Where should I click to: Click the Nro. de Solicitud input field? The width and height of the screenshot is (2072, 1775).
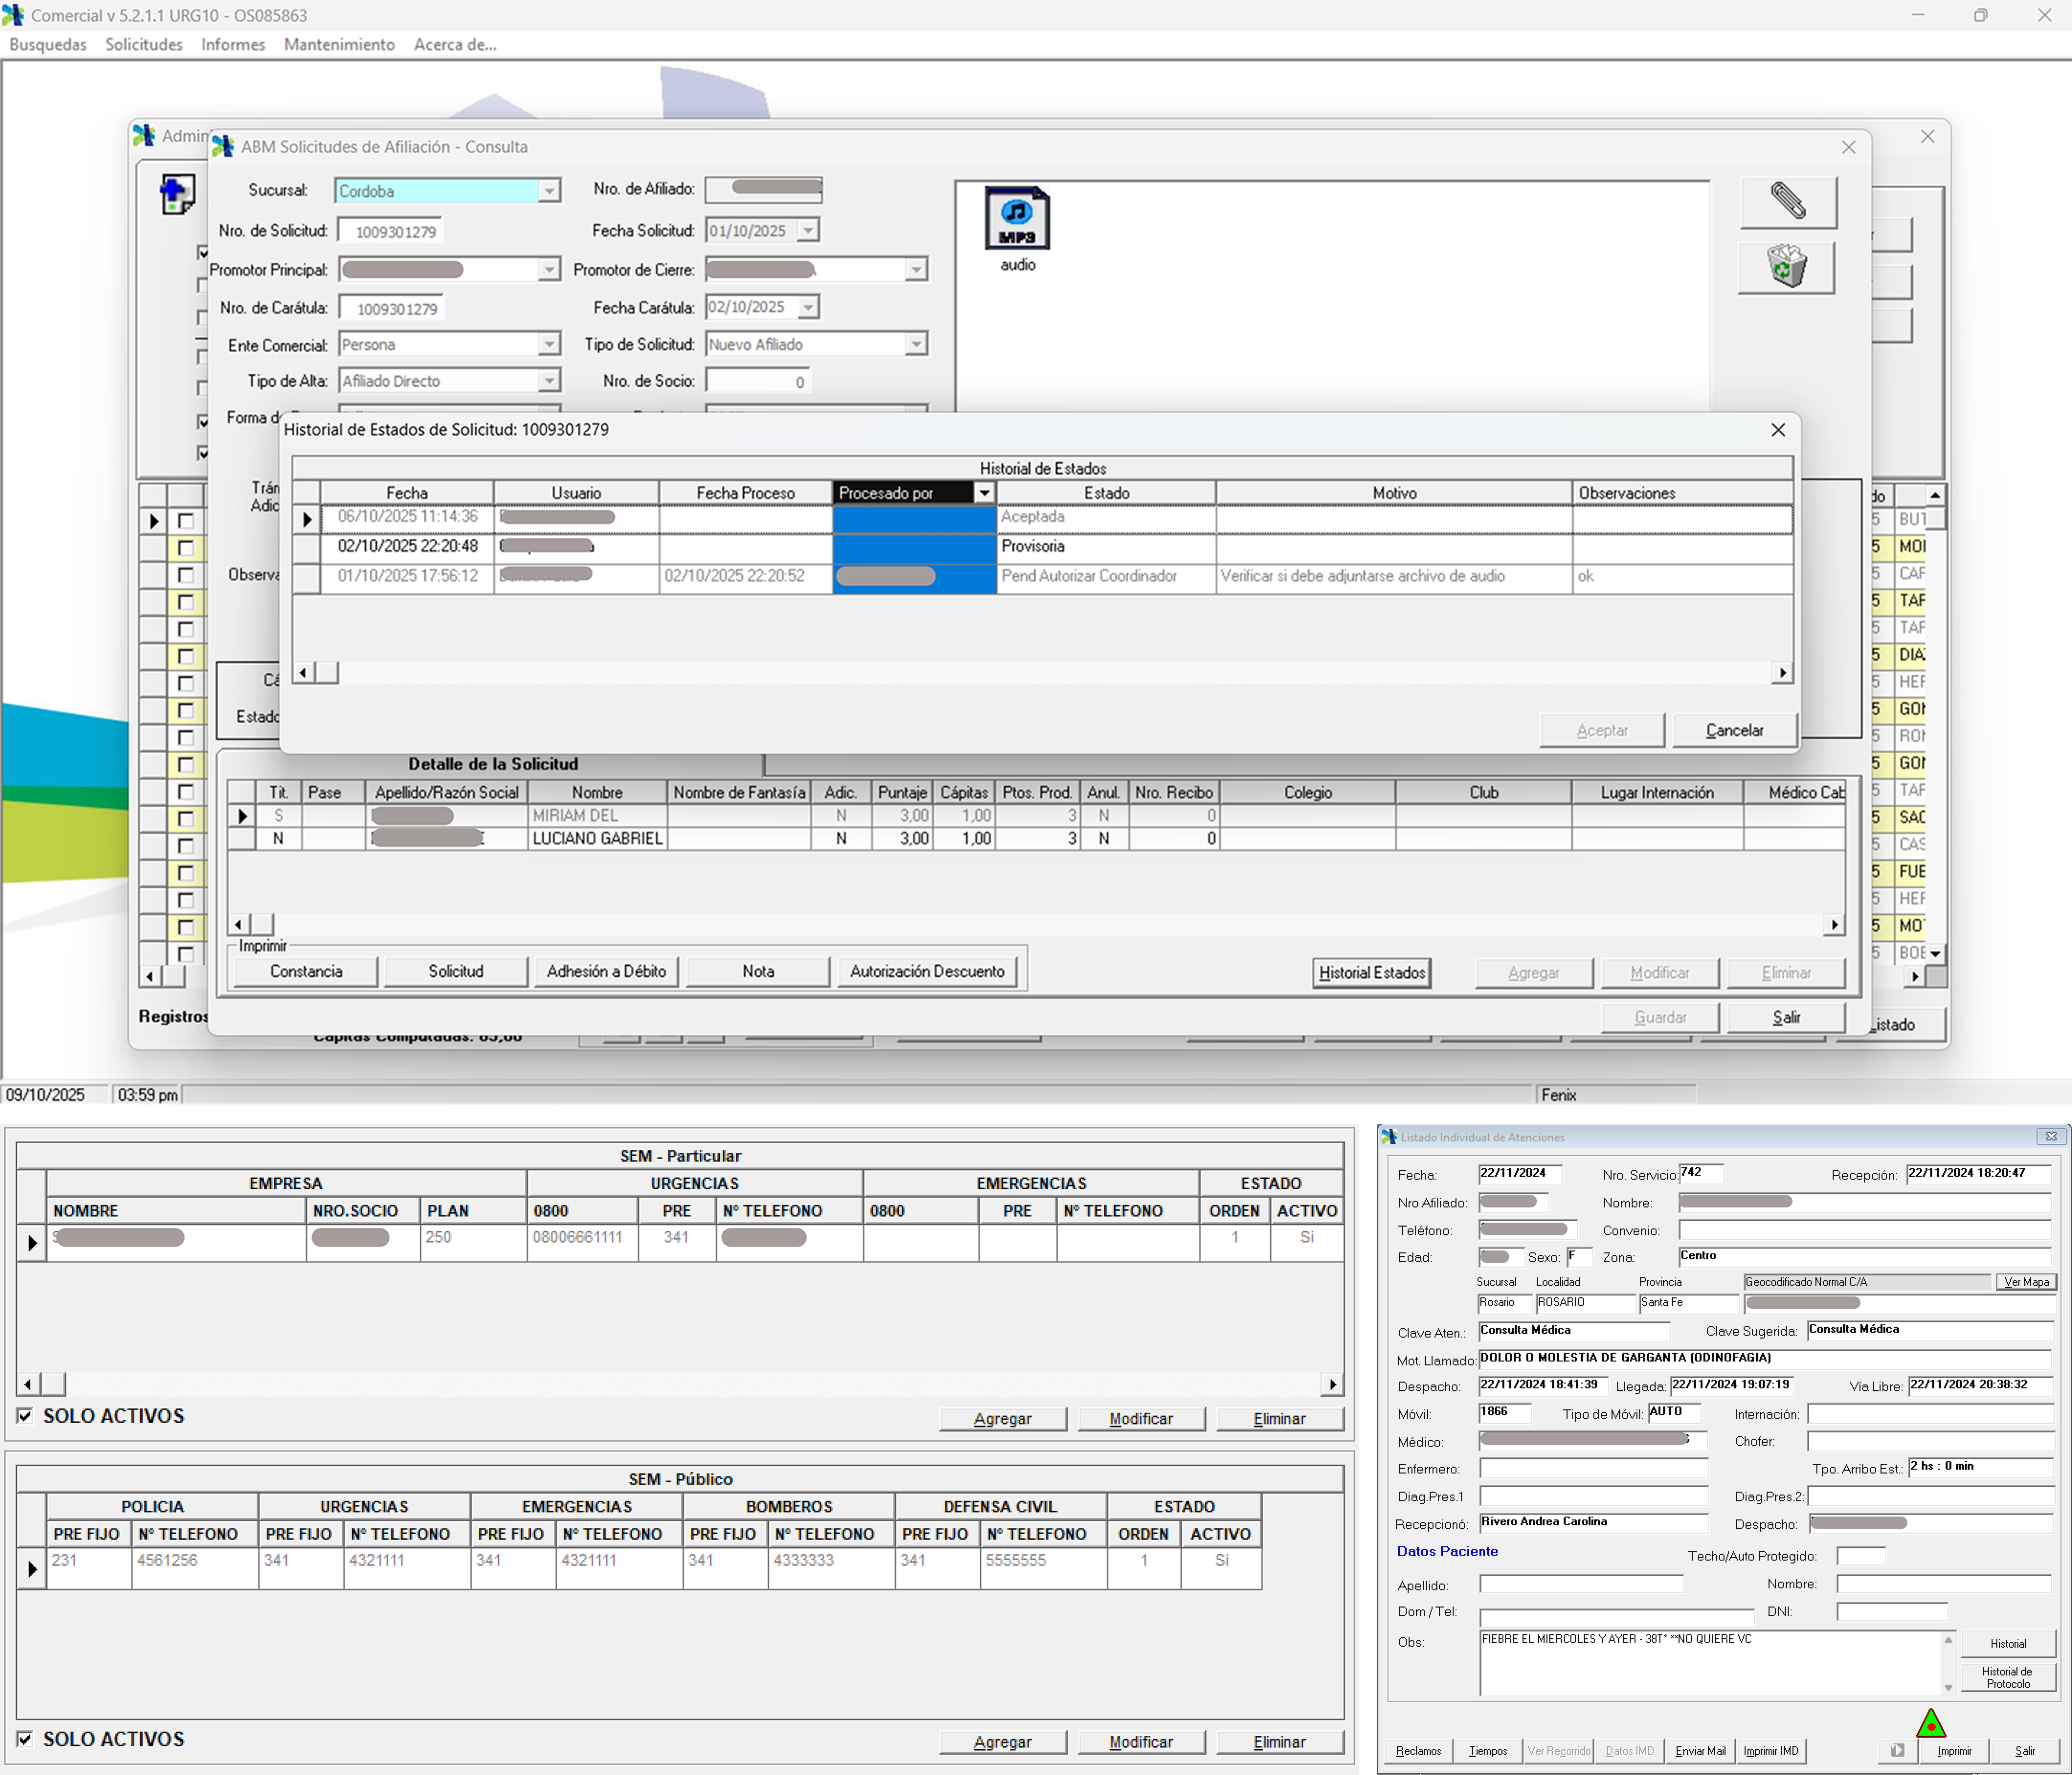[x=391, y=232]
